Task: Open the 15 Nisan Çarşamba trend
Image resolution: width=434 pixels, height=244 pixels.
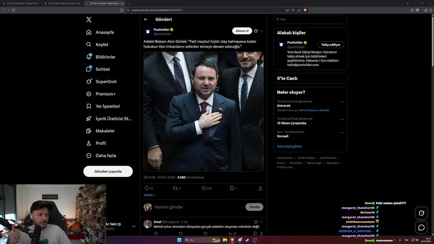Action: click(x=292, y=123)
